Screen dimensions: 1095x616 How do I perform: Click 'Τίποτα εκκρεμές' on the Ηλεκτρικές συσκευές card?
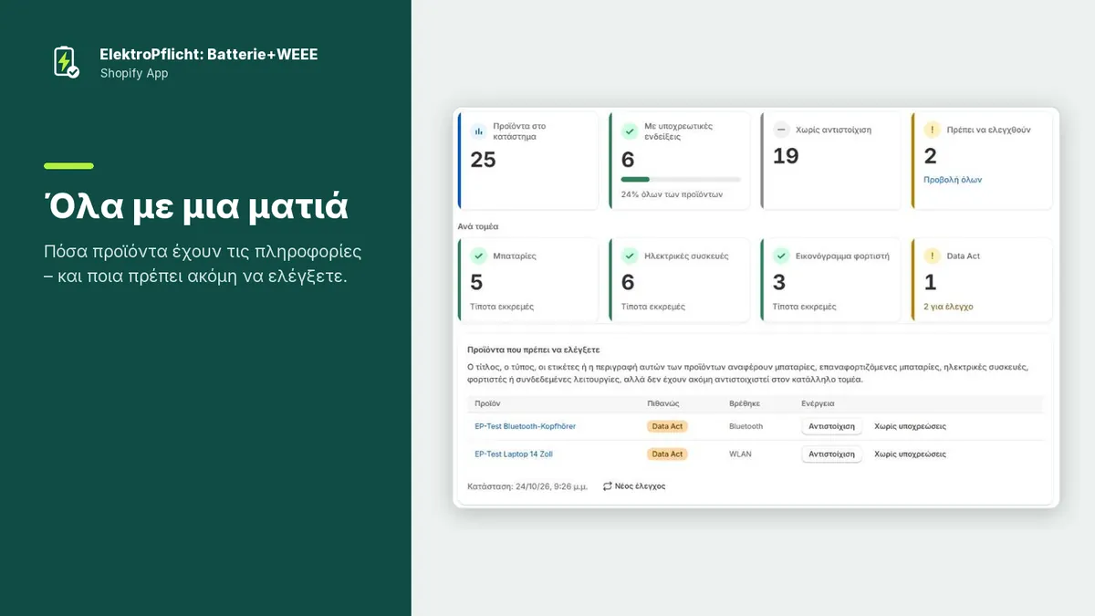click(x=653, y=307)
